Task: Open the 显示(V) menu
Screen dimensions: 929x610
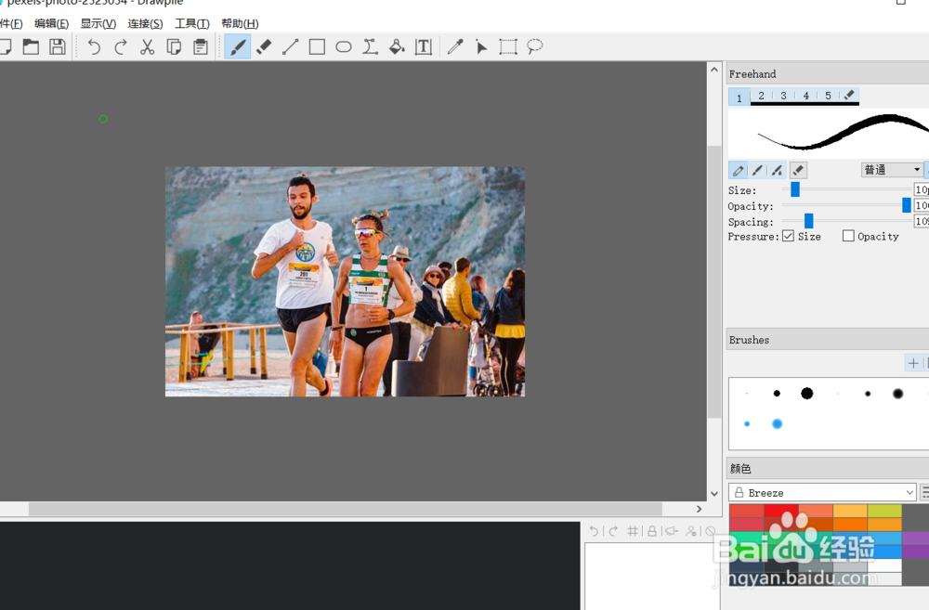Action: point(98,24)
